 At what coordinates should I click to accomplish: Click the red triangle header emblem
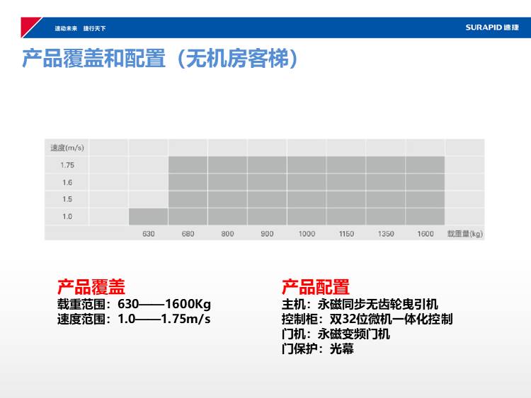(x=29, y=26)
